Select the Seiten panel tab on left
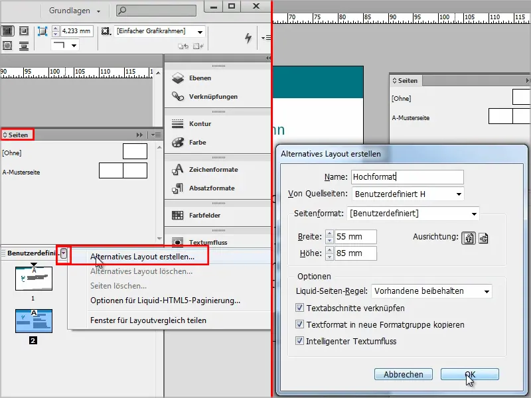The image size is (531, 398). click(x=18, y=135)
